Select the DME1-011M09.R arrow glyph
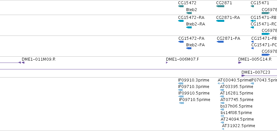The height and width of the screenshot is (131, 277). pos(23,63)
